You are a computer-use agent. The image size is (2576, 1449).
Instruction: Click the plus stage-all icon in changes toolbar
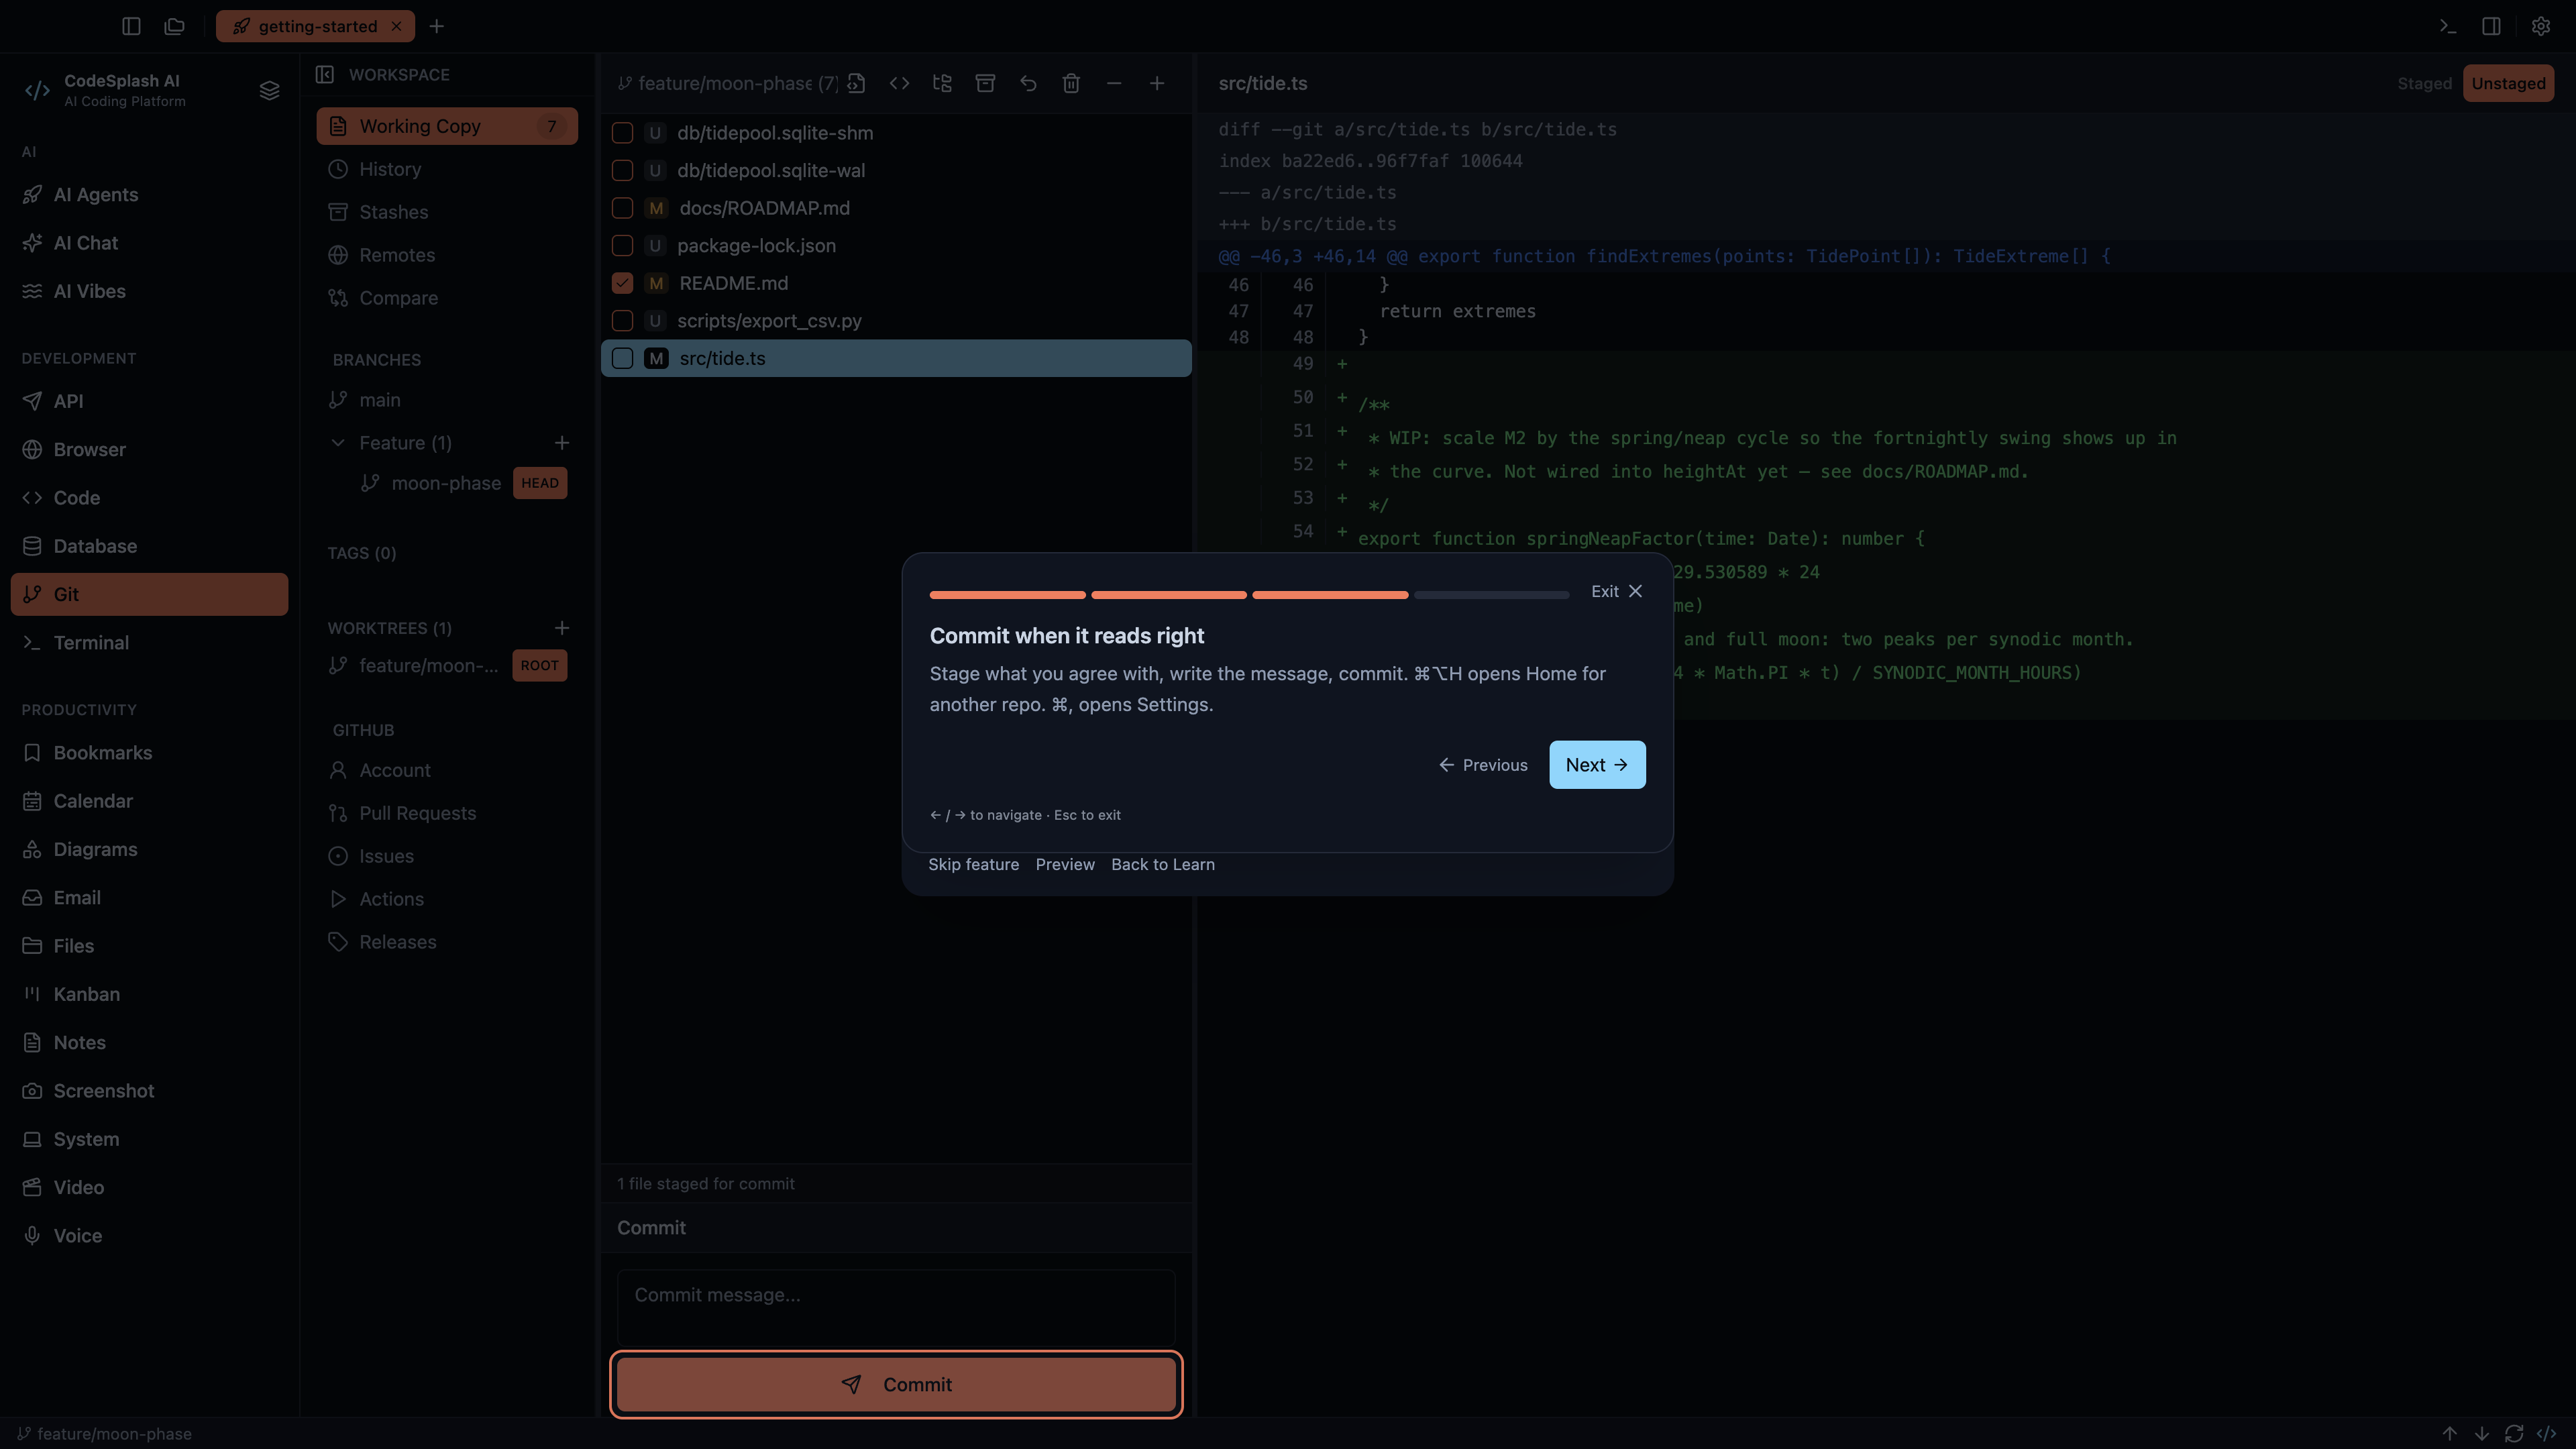tap(1157, 83)
